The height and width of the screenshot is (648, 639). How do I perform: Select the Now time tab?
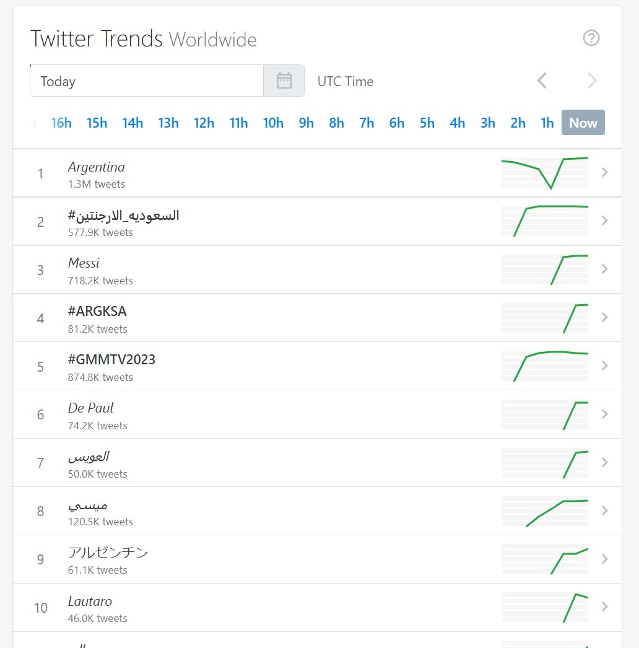click(583, 123)
